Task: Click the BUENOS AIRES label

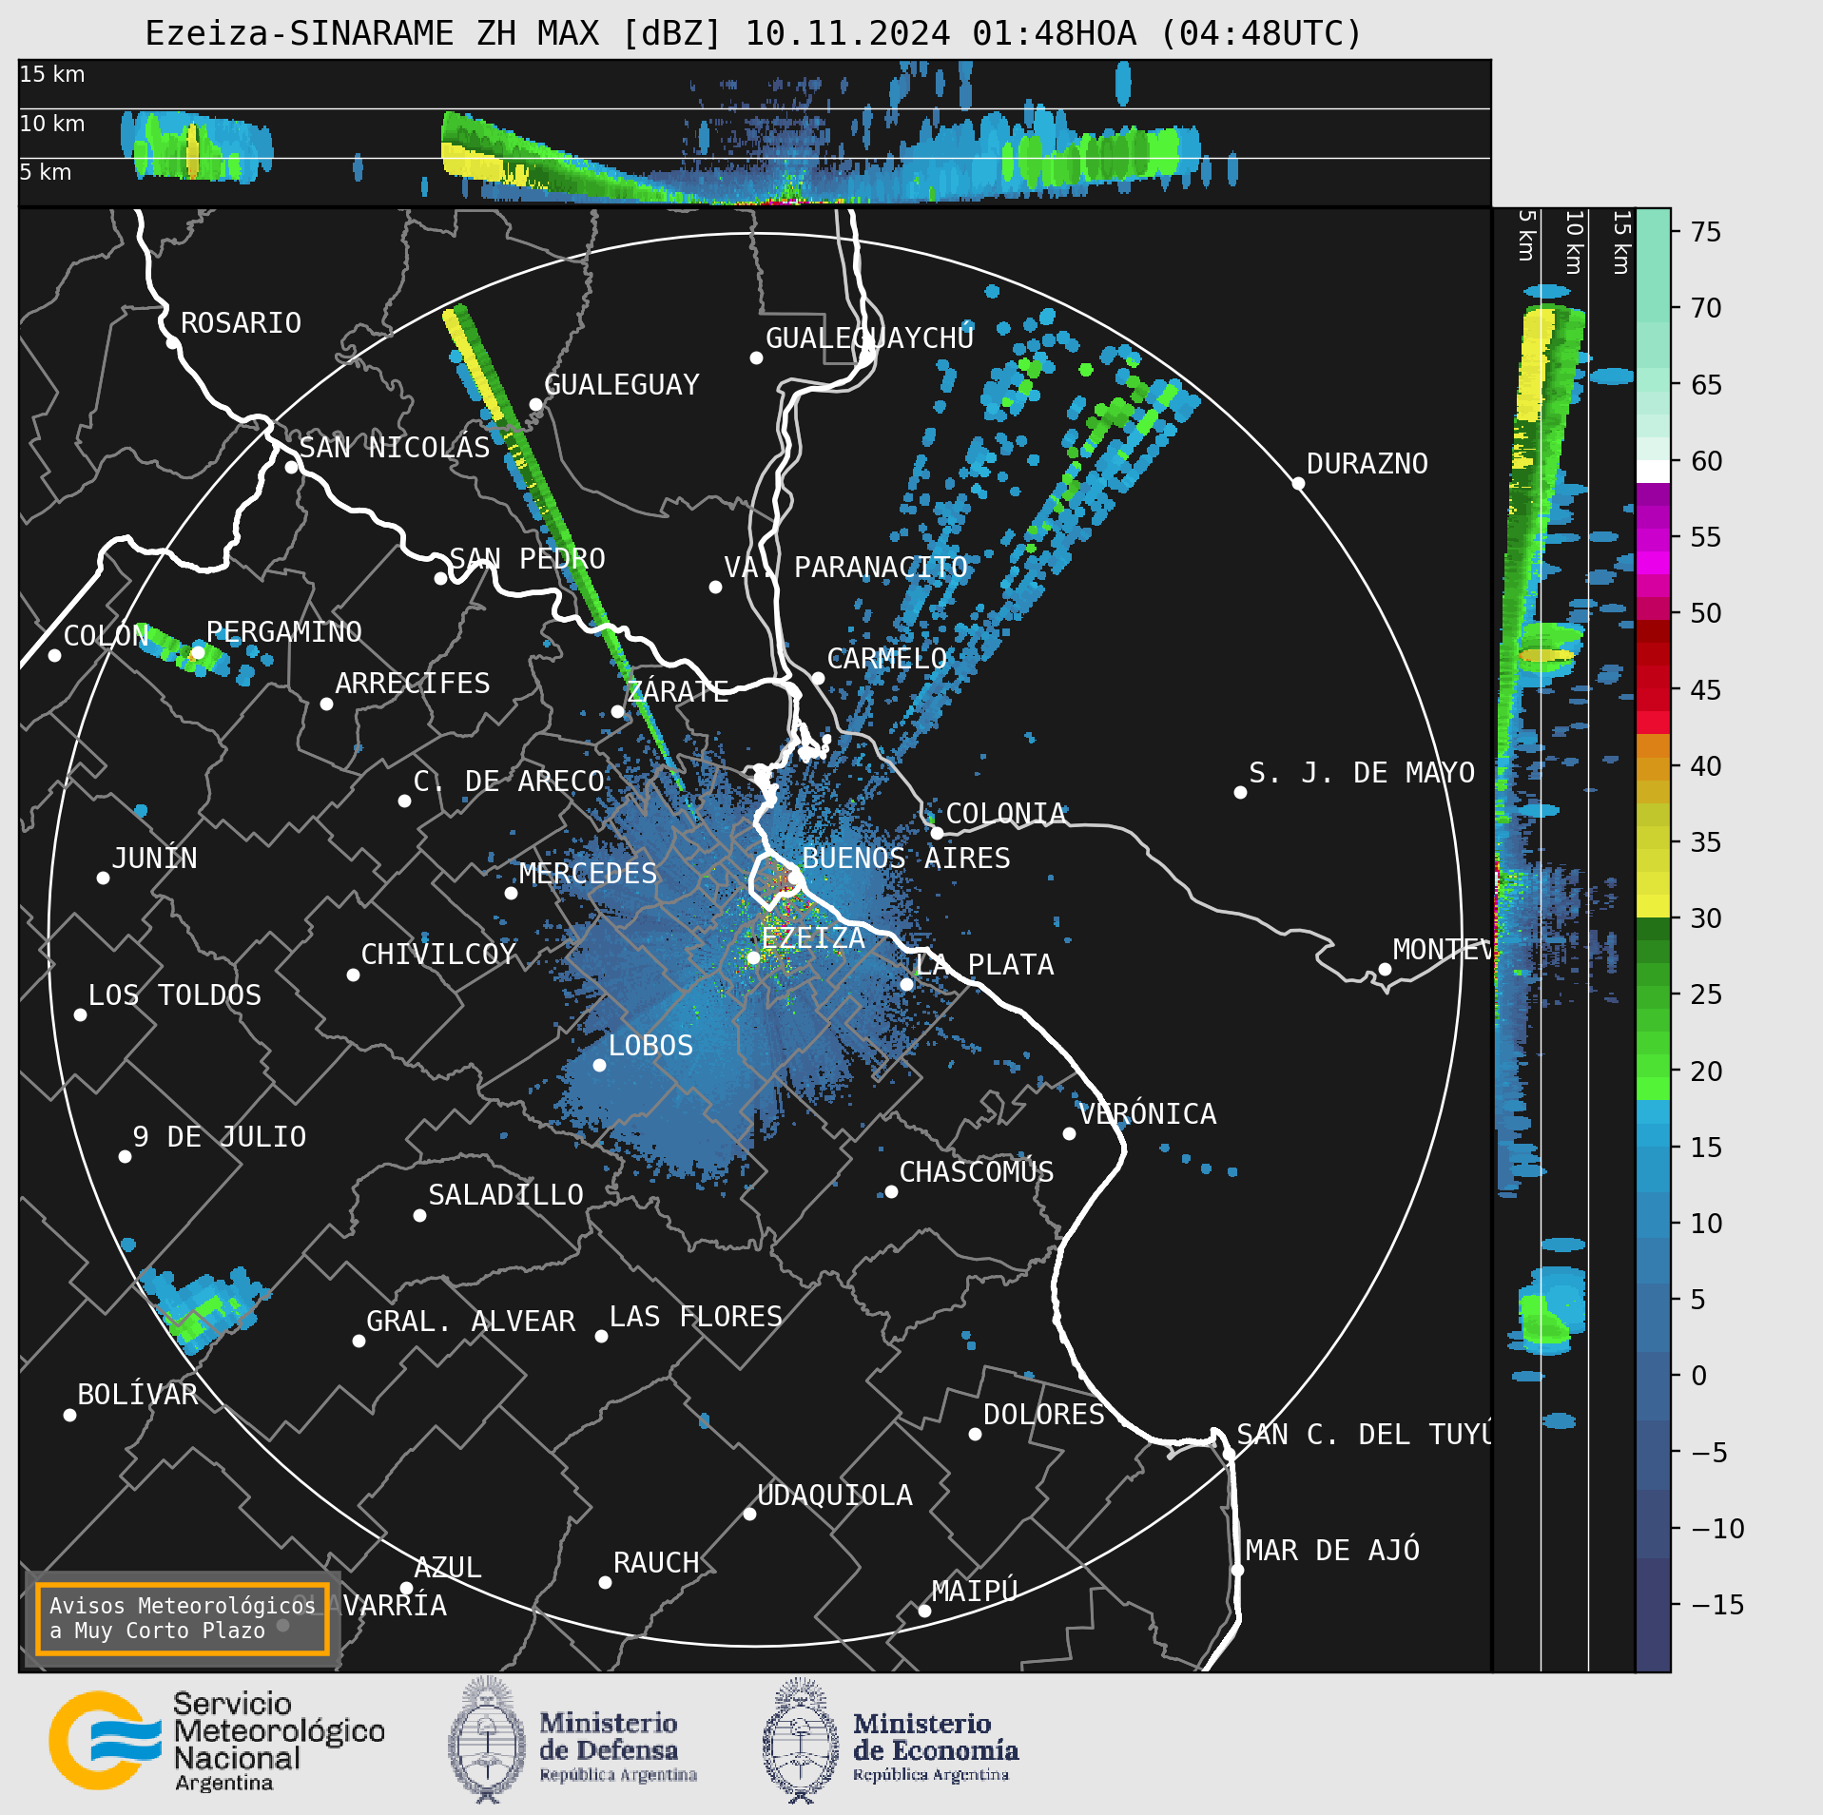Action: click(905, 859)
